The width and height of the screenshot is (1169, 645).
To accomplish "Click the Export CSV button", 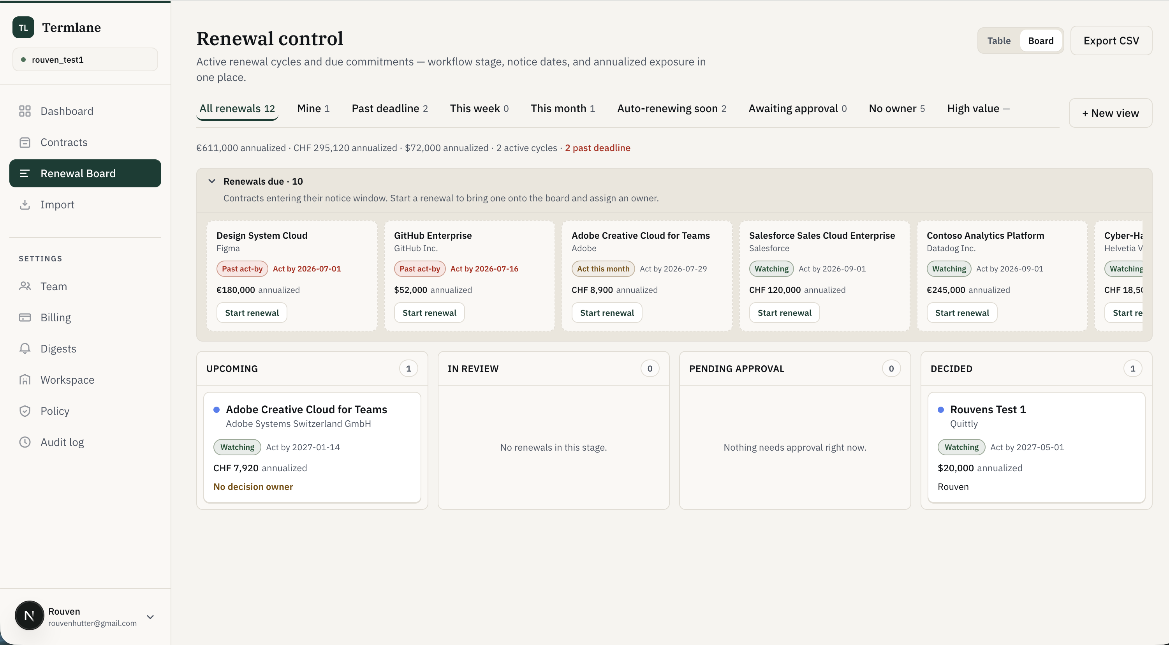I will [x=1111, y=41].
